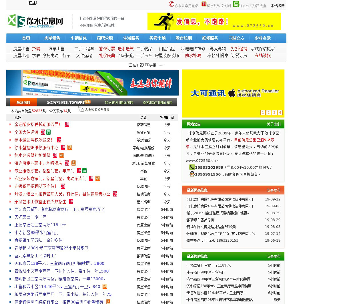Open the 房屋租售 navigation tab
Viewport: 343px width, 304px height.
tap(52, 38)
